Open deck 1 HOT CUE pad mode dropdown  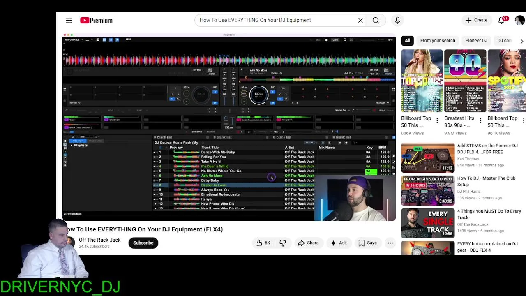tap(75, 103)
